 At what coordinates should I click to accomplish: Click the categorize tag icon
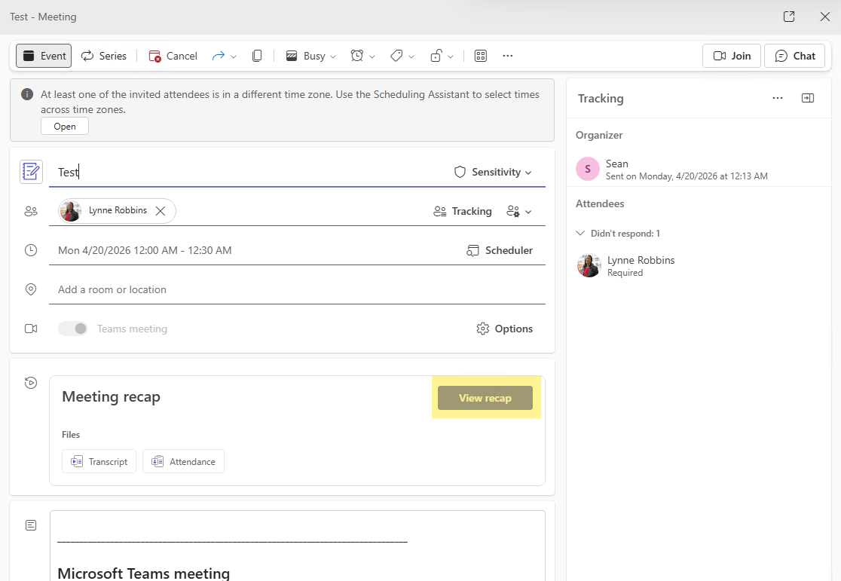point(396,56)
